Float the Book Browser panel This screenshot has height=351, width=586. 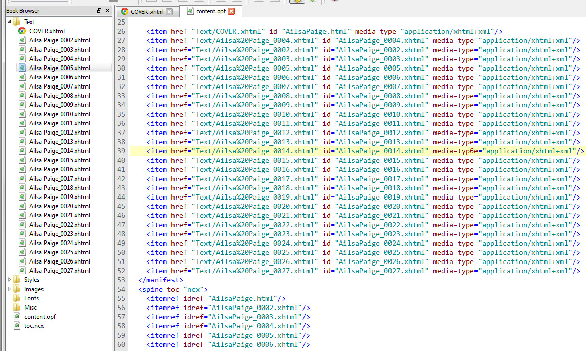[x=99, y=10]
